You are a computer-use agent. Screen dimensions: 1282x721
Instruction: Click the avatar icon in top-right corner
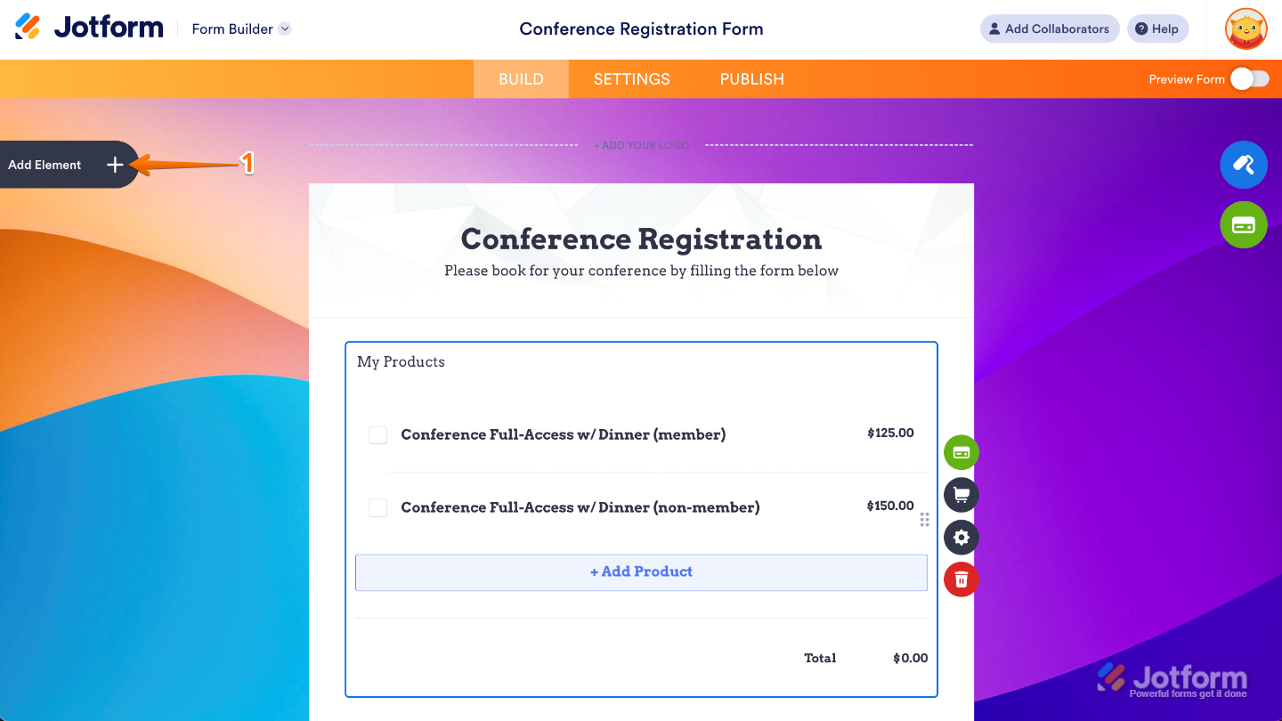tap(1245, 28)
